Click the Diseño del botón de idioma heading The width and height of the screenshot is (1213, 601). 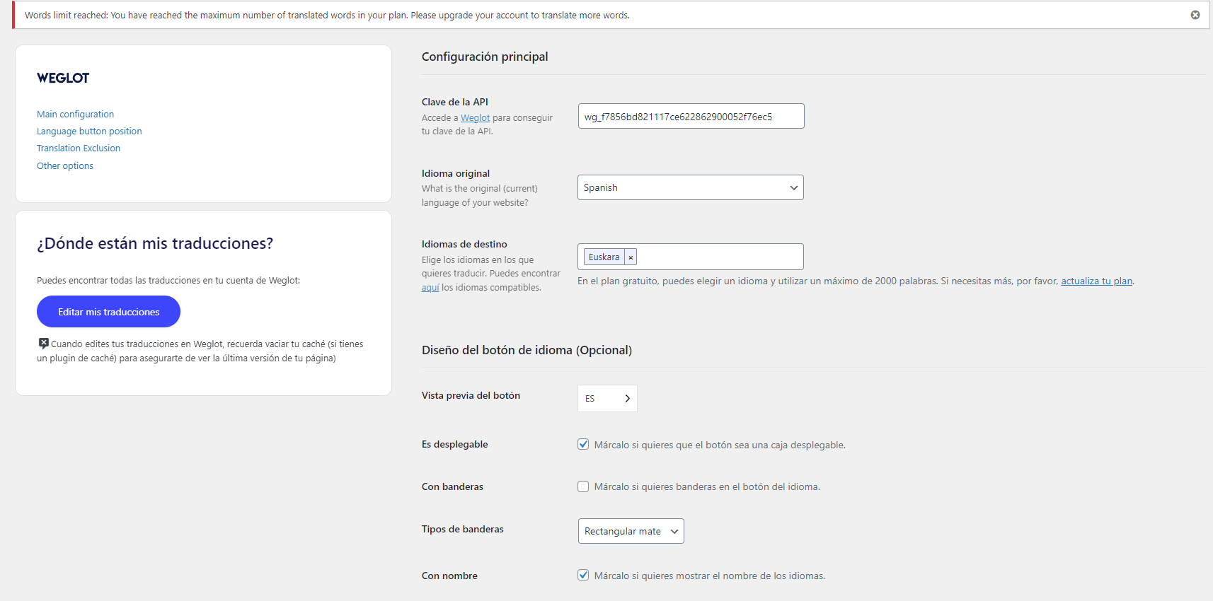(527, 350)
